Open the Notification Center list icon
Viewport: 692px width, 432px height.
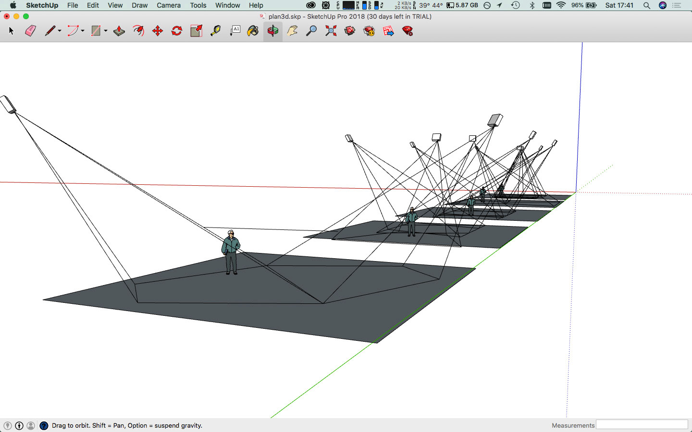tap(677, 5)
